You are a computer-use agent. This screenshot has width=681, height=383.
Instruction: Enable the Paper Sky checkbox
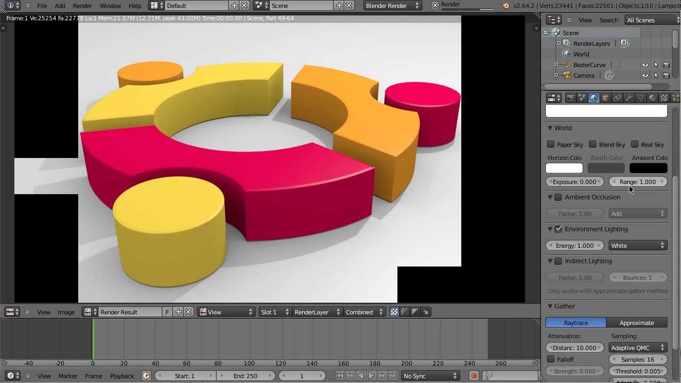(551, 144)
